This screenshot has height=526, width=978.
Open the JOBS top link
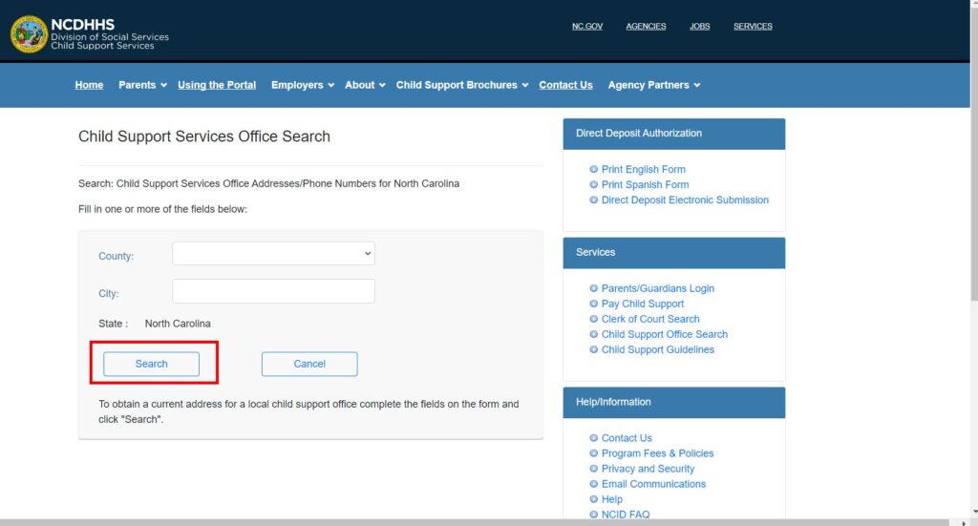pos(699,26)
